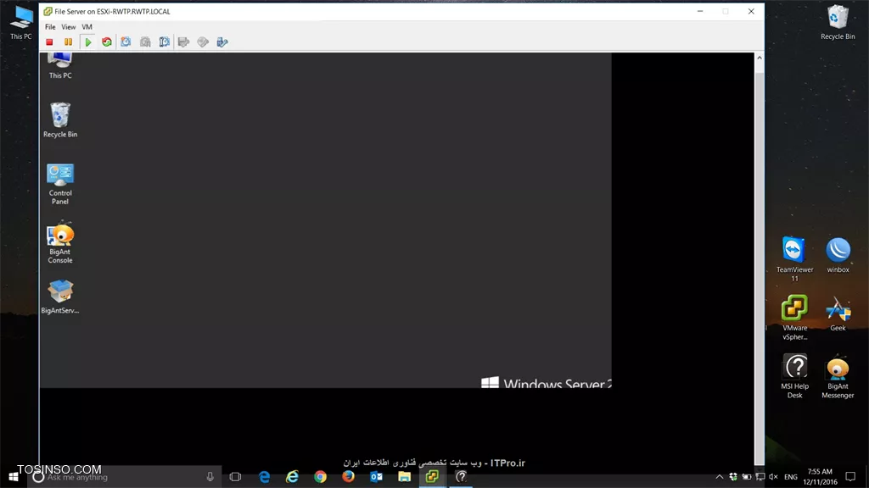Open the View menu
This screenshot has height=488, width=869.
click(x=68, y=26)
